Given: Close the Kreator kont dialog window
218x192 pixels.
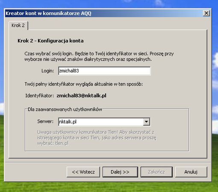Looking at the screenshot, I should pyautogui.click(x=206, y=13).
